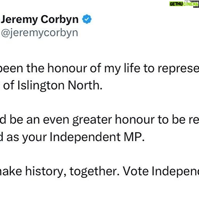Image resolution: width=199 pixels, height=199 pixels.
Task: Click the word "even" in the tweet
Action: pos(56,120)
